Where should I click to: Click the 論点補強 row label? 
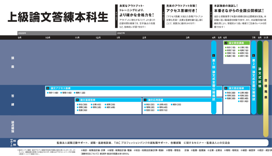pyautogui.click(x=13, y=127)
